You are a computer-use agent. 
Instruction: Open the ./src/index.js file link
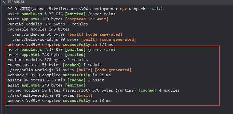pyautogui.click(x=28, y=34)
